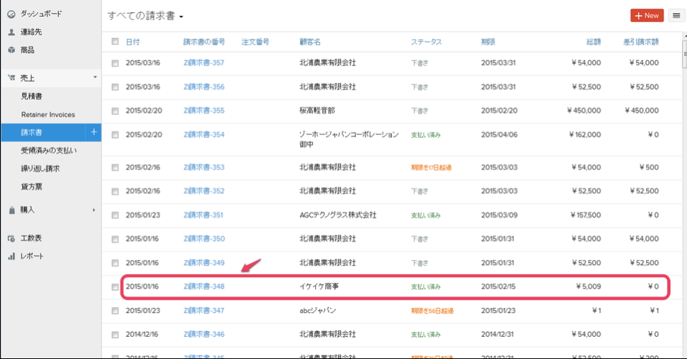Go to ダッシュボード

41,14
